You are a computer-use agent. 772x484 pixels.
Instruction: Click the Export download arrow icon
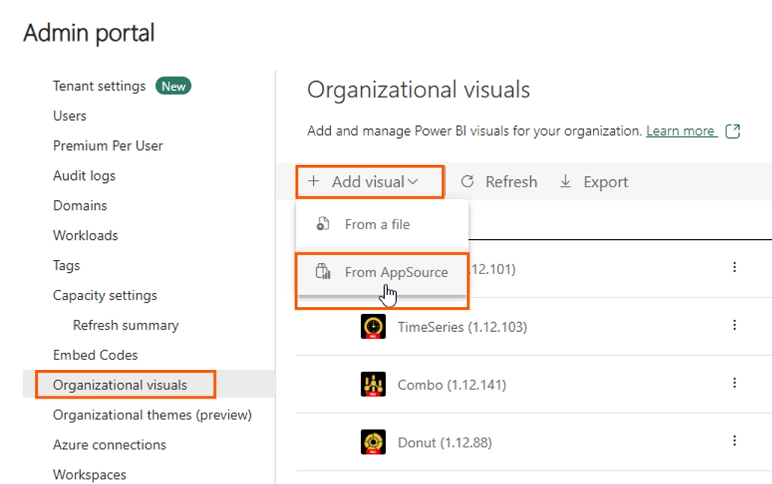pyautogui.click(x=565, y=181)
